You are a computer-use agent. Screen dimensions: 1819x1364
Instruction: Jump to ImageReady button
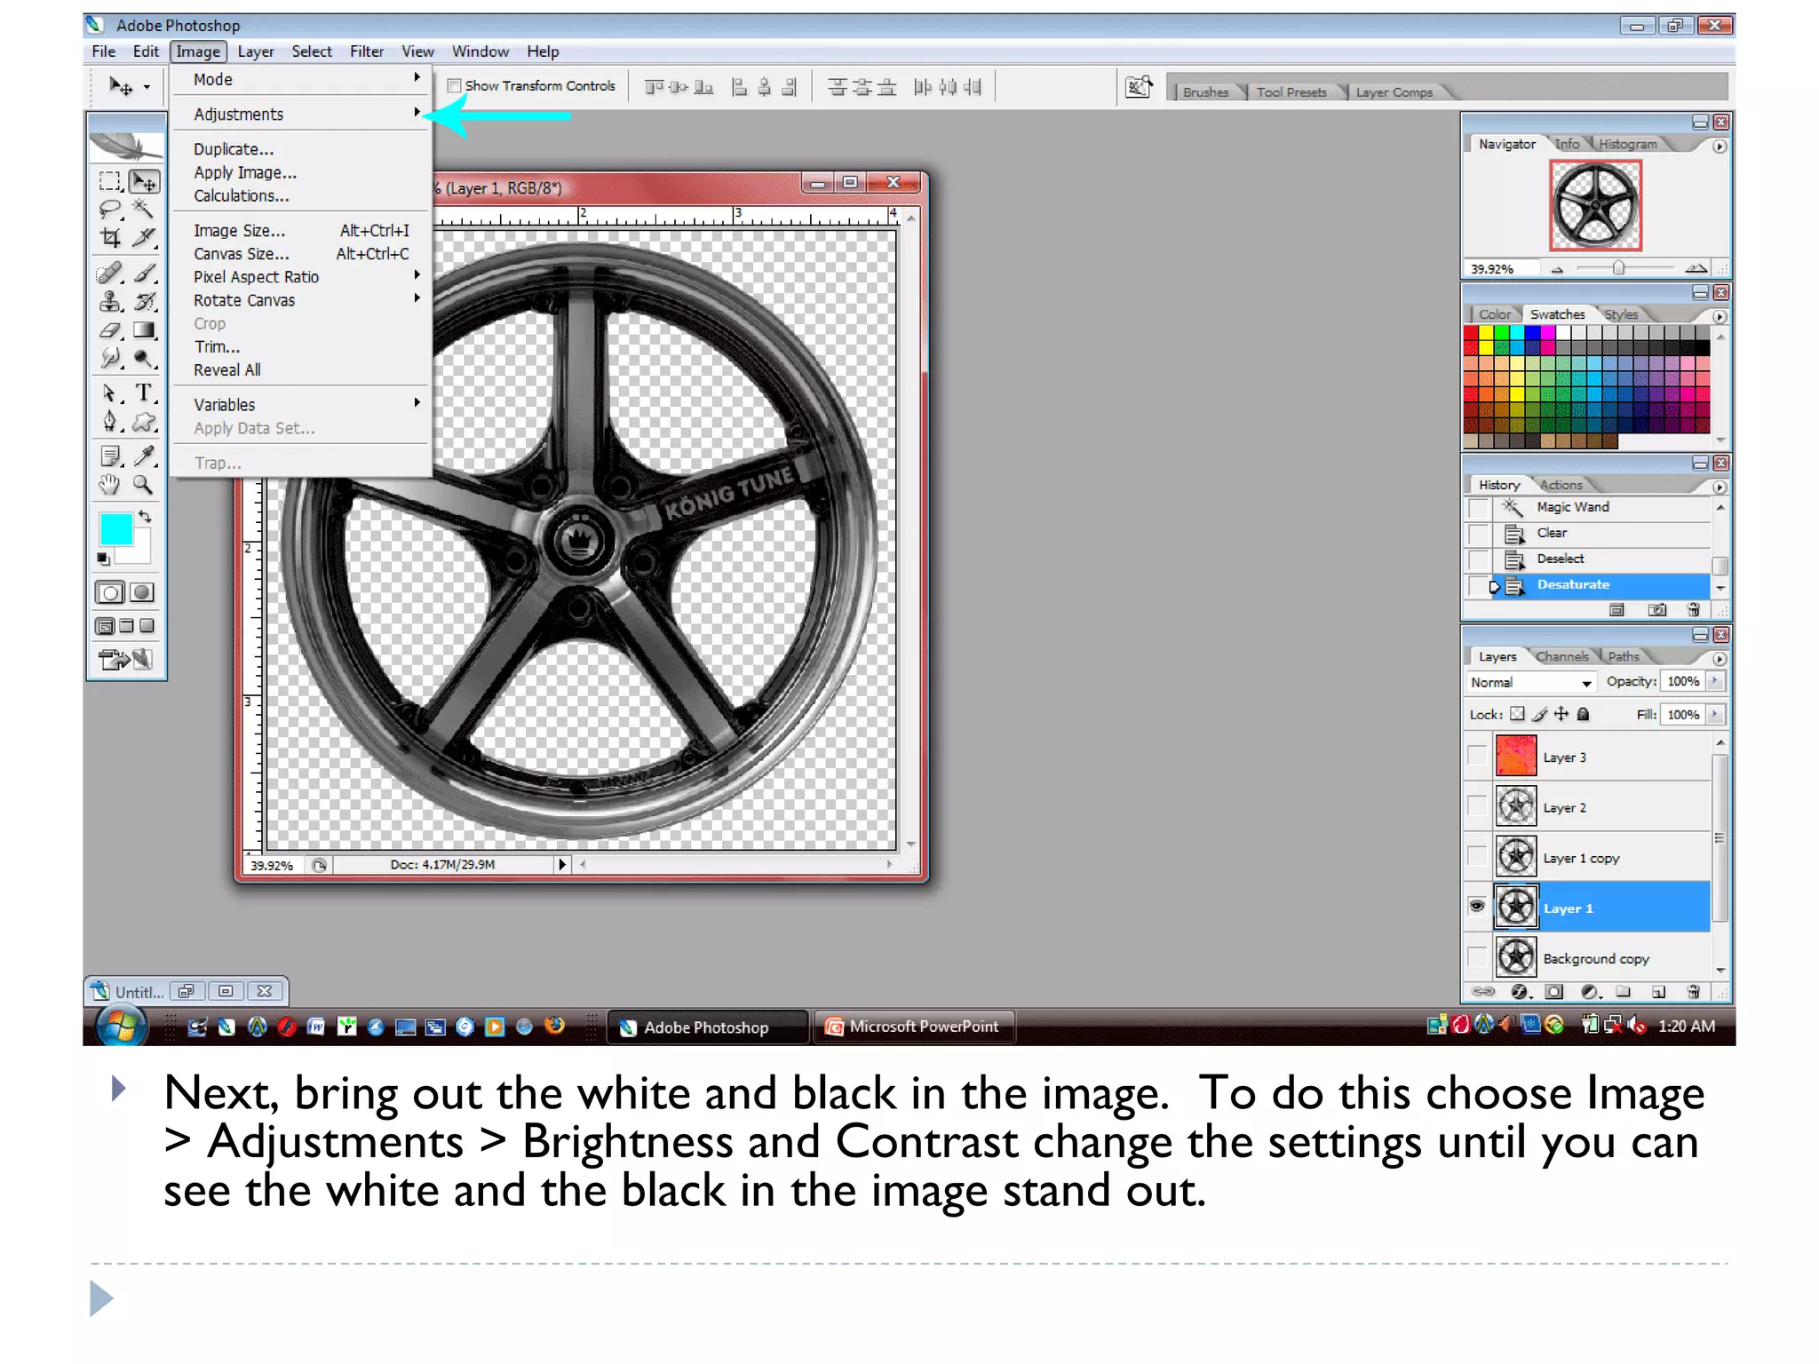125,660
